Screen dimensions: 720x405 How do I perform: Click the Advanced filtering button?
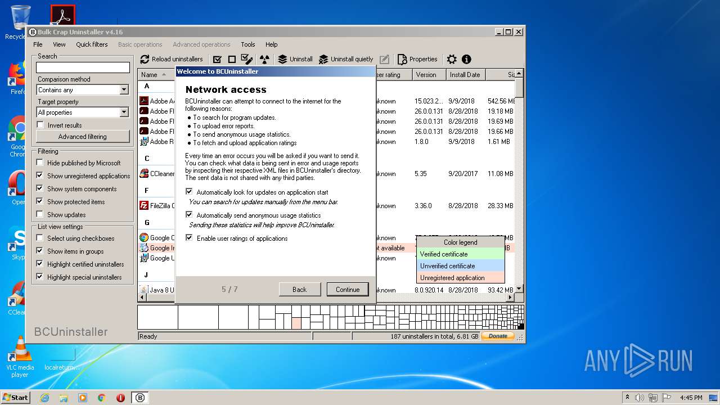83,137
